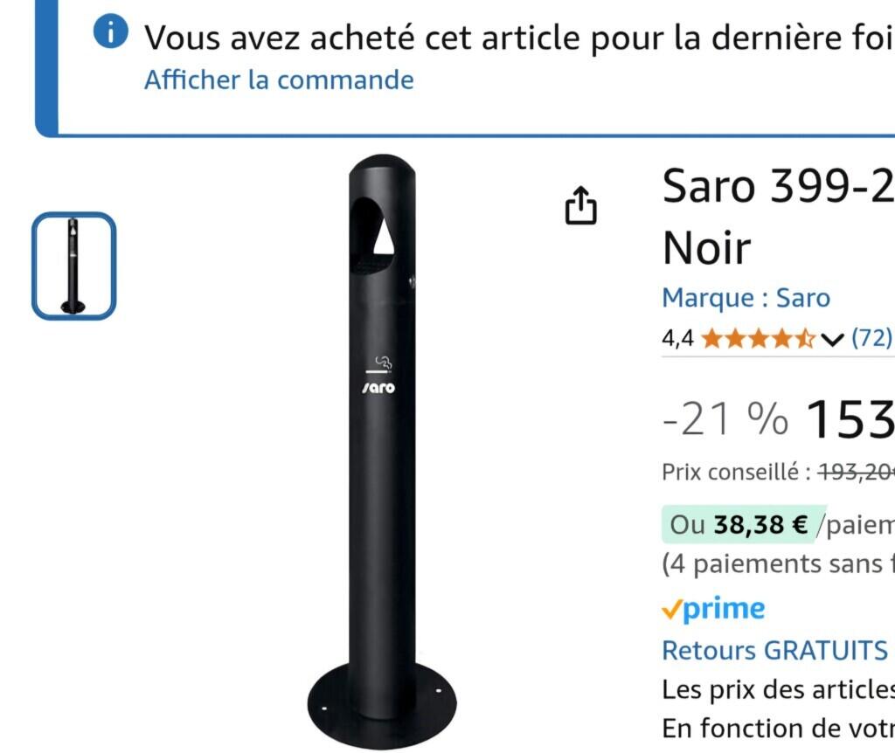Screen dimensions: 895x753
Task: Click the blue info icon in banner
Action: (111, 31)
